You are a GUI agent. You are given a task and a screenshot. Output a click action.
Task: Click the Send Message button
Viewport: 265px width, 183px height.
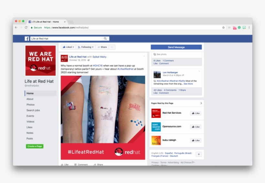[176, 47]
